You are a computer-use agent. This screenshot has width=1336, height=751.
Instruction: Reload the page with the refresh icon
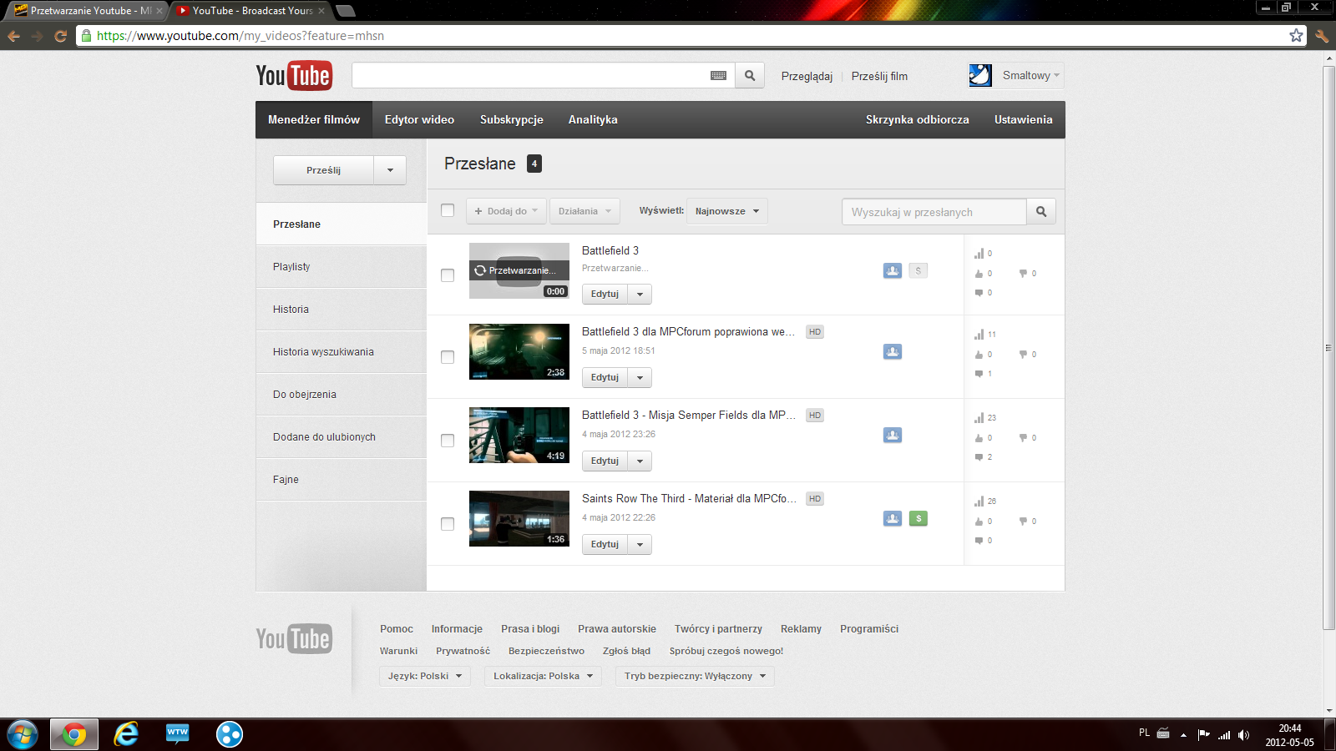pos(60,36)
